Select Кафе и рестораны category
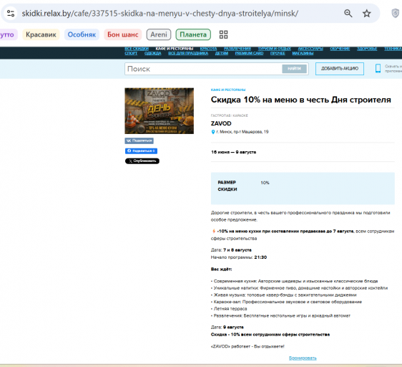This screenshot has height=367, width=402. 175,49
